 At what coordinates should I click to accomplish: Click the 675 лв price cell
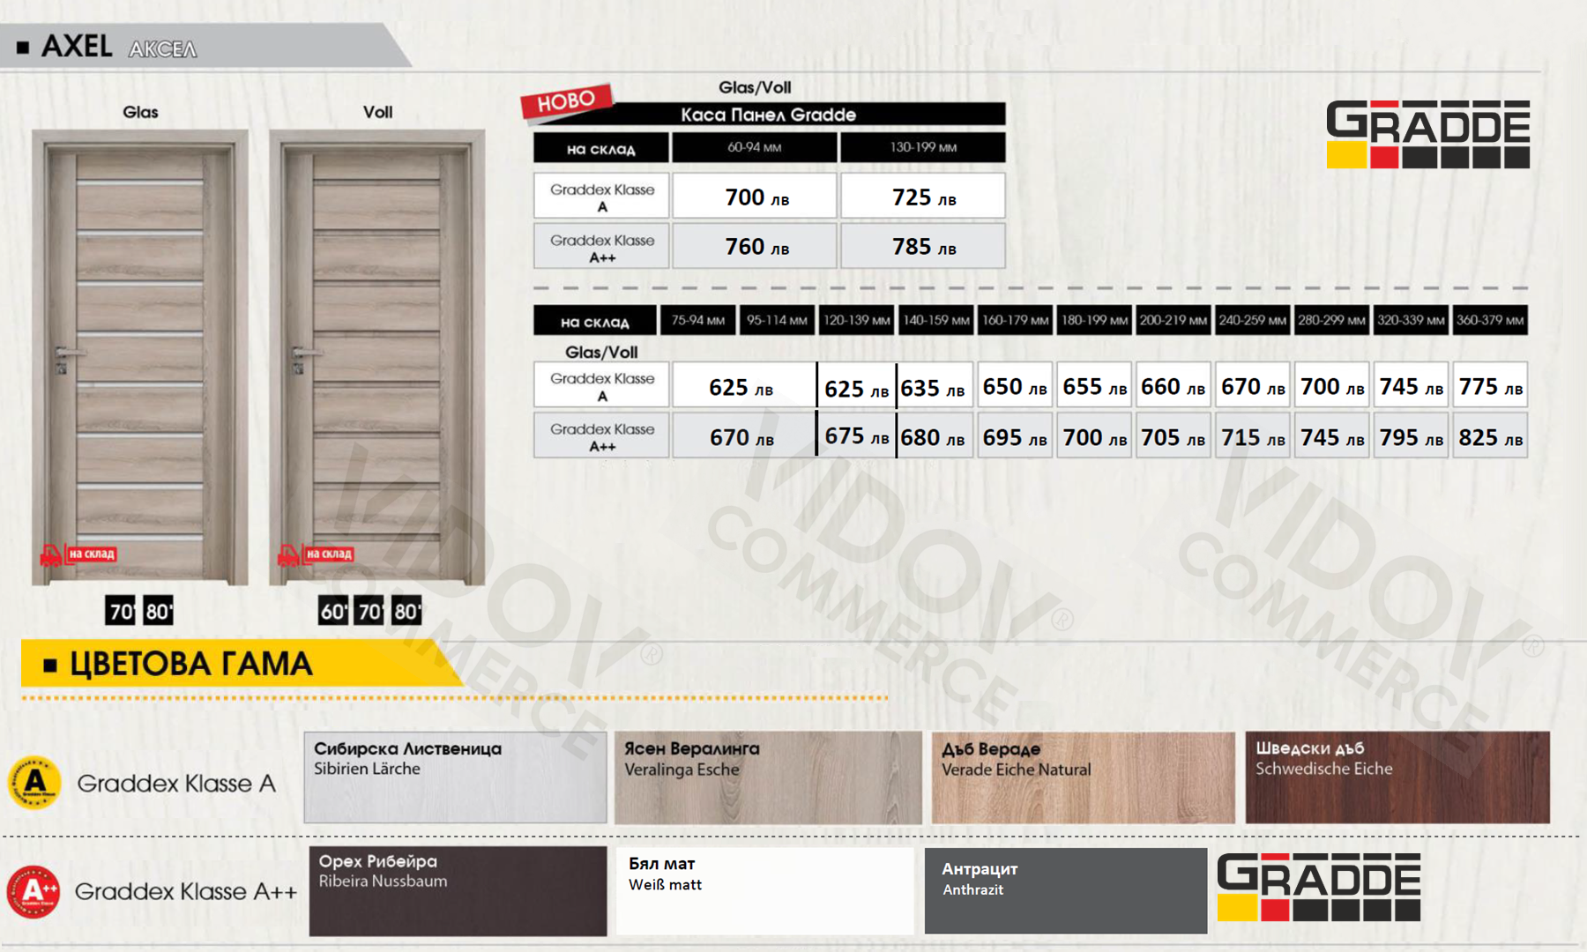point(856,435)
